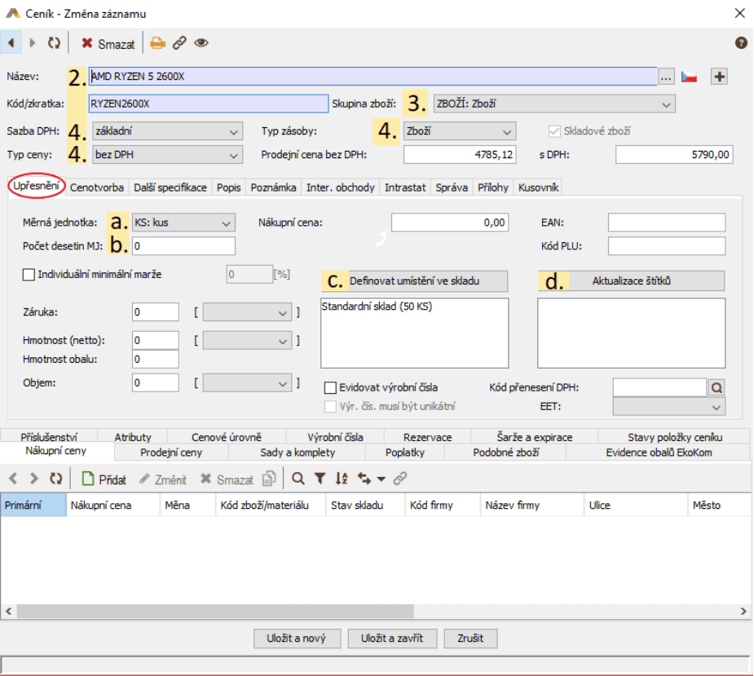
Task: Switch language using Czech flag icon
Action: tap(689, 77)
